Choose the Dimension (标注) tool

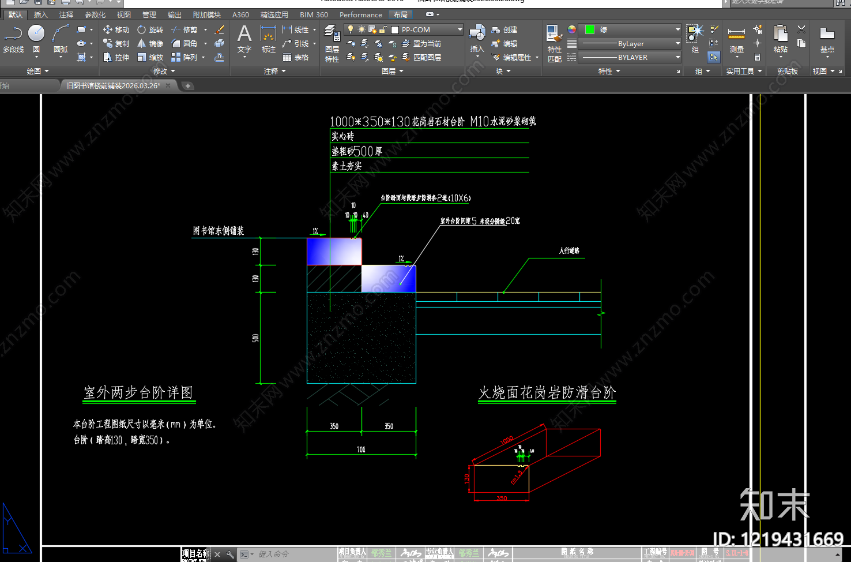(268, 39)
